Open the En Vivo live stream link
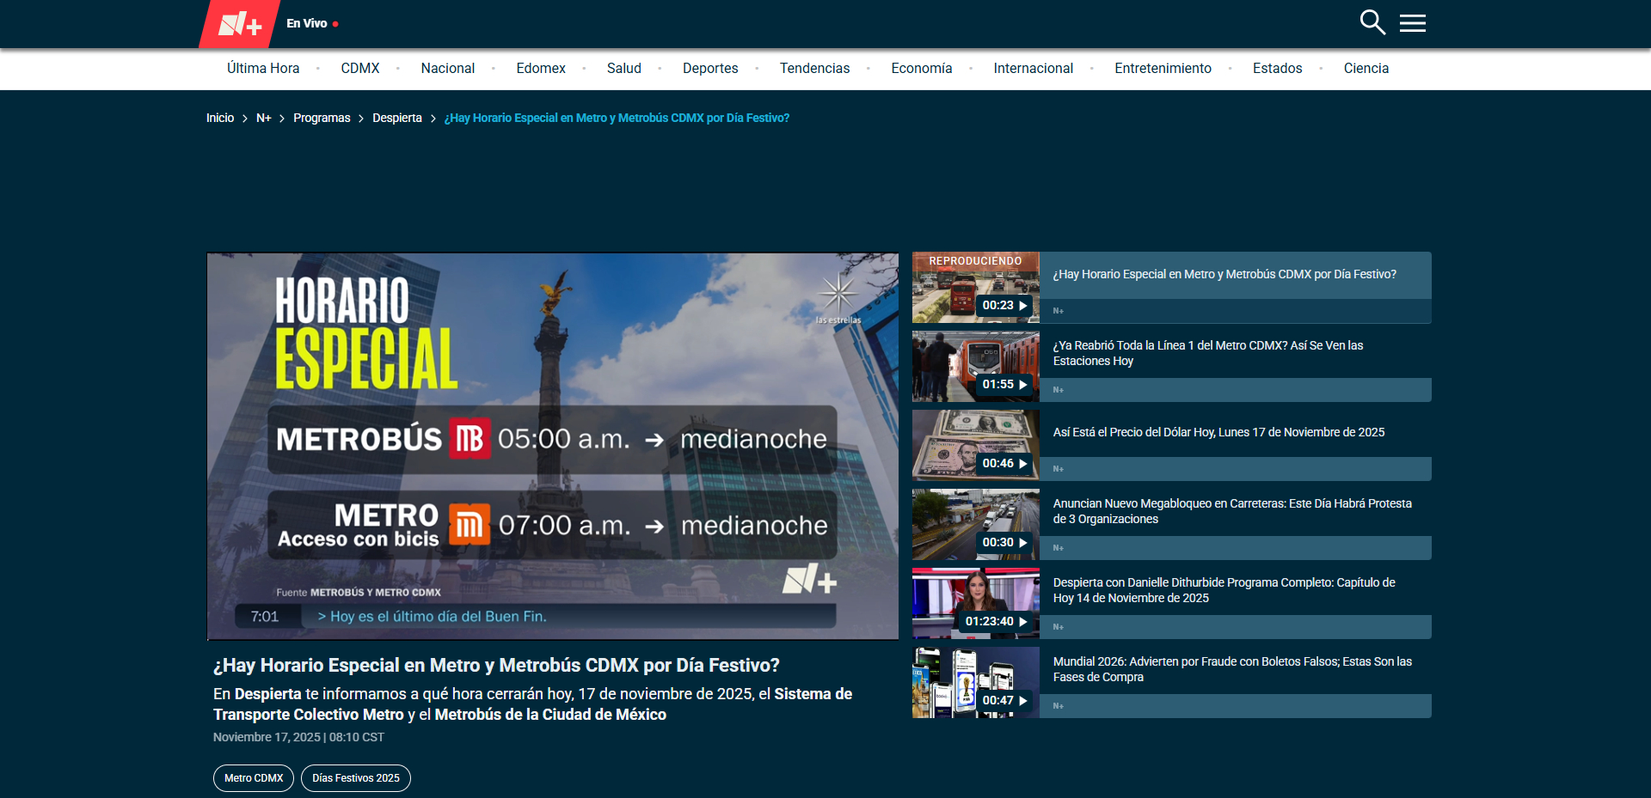Screen dimensions: 1651x798 [312, 23]
